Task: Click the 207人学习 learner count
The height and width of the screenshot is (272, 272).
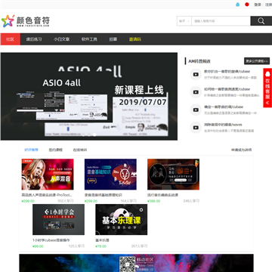Action: tap(139, 246)
